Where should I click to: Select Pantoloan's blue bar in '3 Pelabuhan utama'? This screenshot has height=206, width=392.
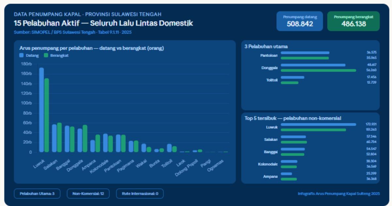(x=305, y=52)
